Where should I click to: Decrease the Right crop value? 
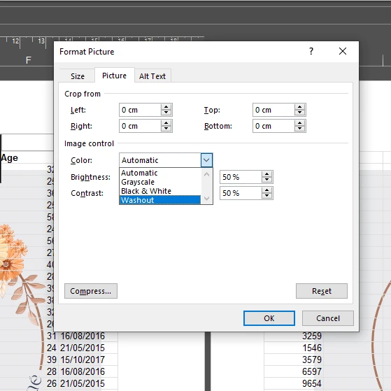166,129
